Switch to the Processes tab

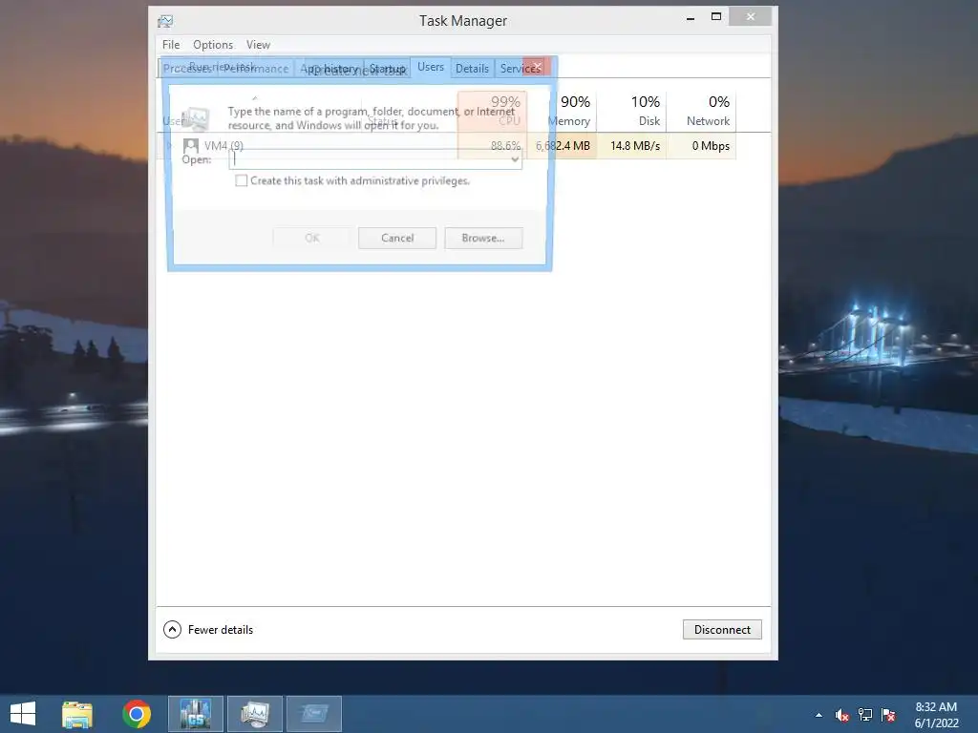(x=187, y=69)
